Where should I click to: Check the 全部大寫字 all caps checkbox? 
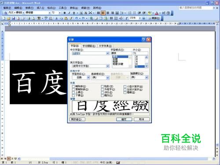coord(125,89)
